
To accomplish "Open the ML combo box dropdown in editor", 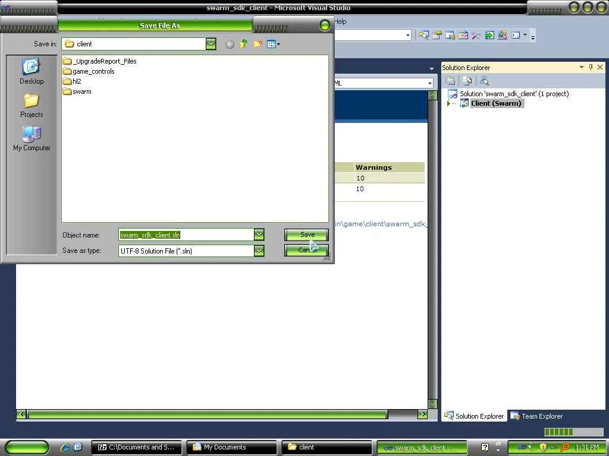I will [429, 83].
